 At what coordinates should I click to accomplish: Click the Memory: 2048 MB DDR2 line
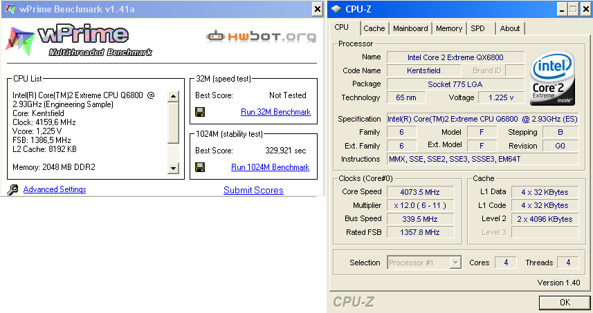pos(54,167)
